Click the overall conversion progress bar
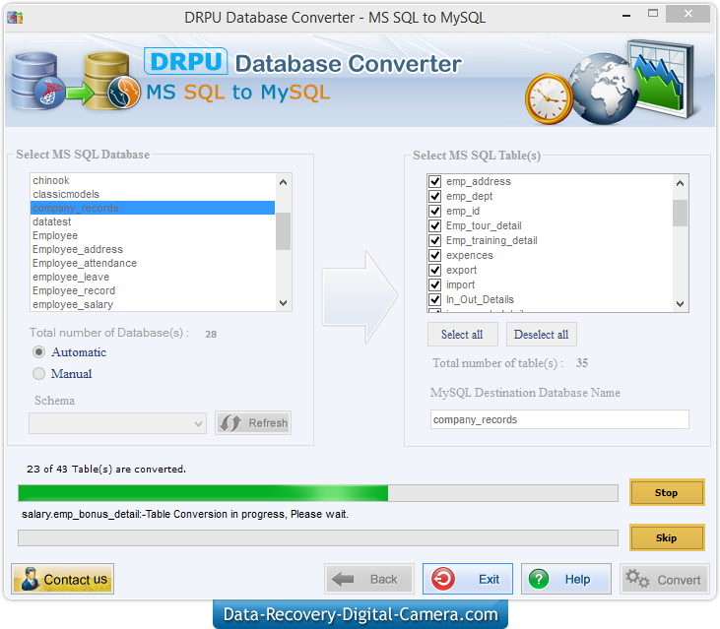Screen dimensions: 720x629 pyautogui.click(x=318, y=493)
